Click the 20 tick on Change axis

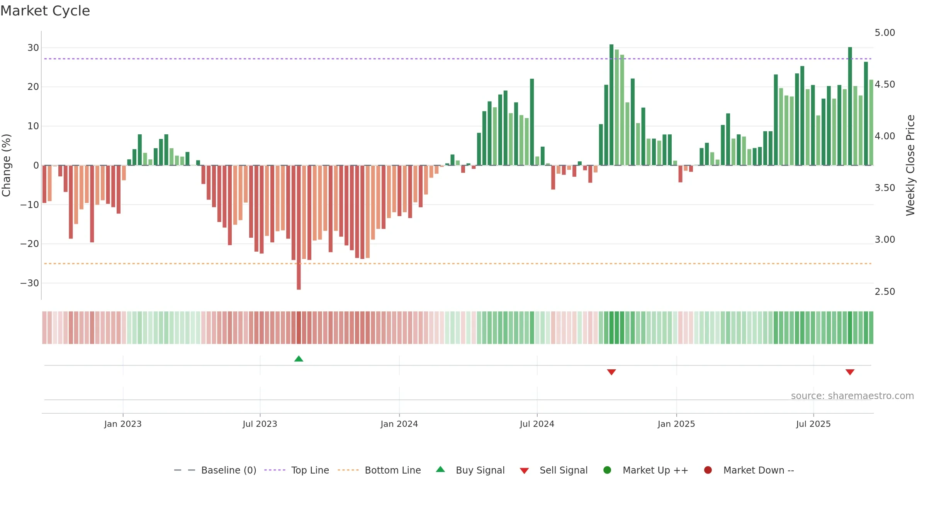(x=33, y=87)
